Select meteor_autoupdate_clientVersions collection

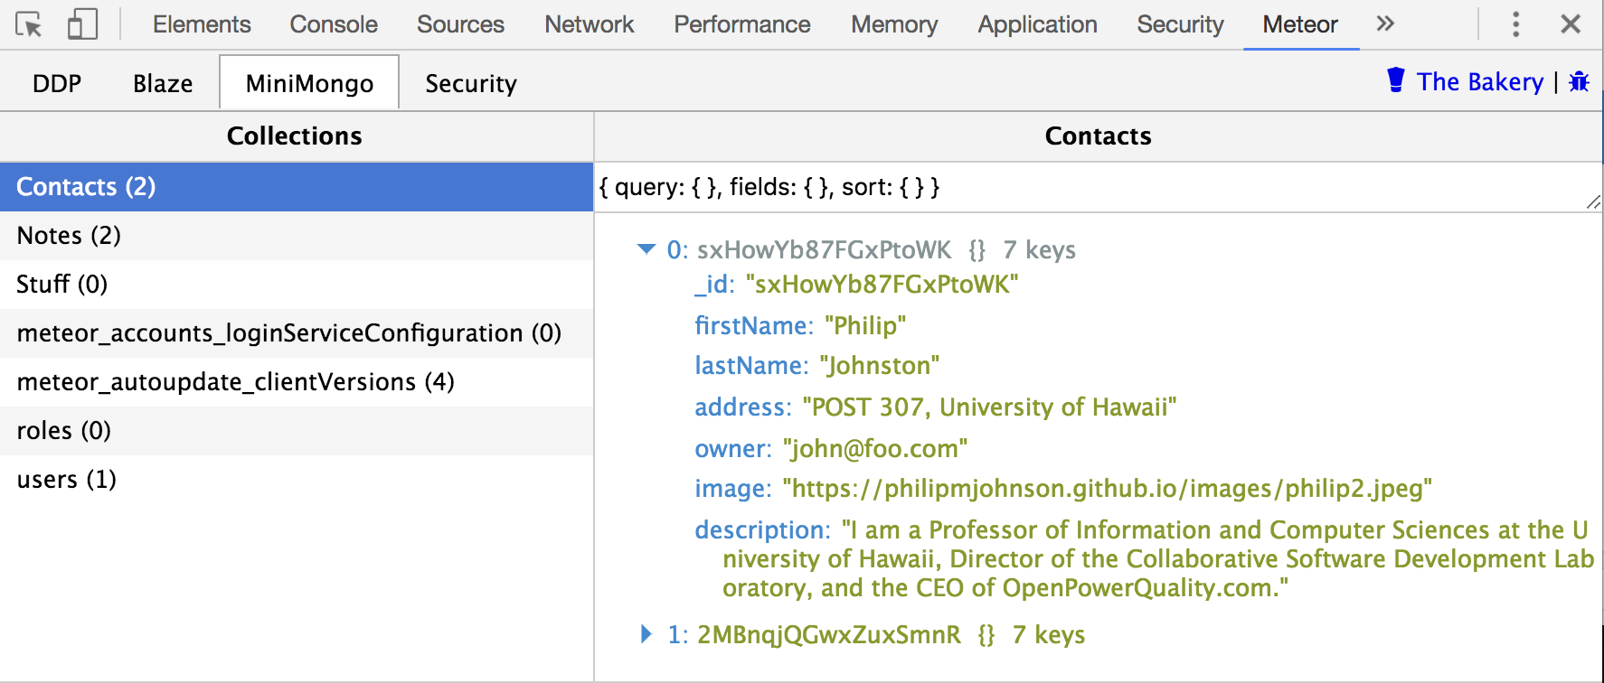pyautogui.click(x=235, y=382)
